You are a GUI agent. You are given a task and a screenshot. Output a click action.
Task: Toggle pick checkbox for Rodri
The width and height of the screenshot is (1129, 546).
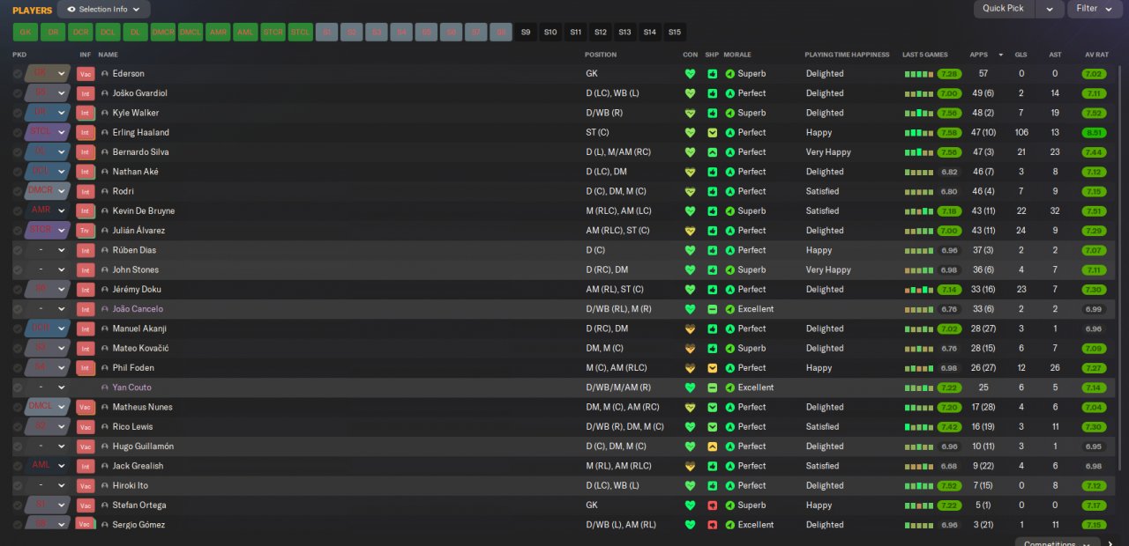pyautogui.click(x=18, y=192)
